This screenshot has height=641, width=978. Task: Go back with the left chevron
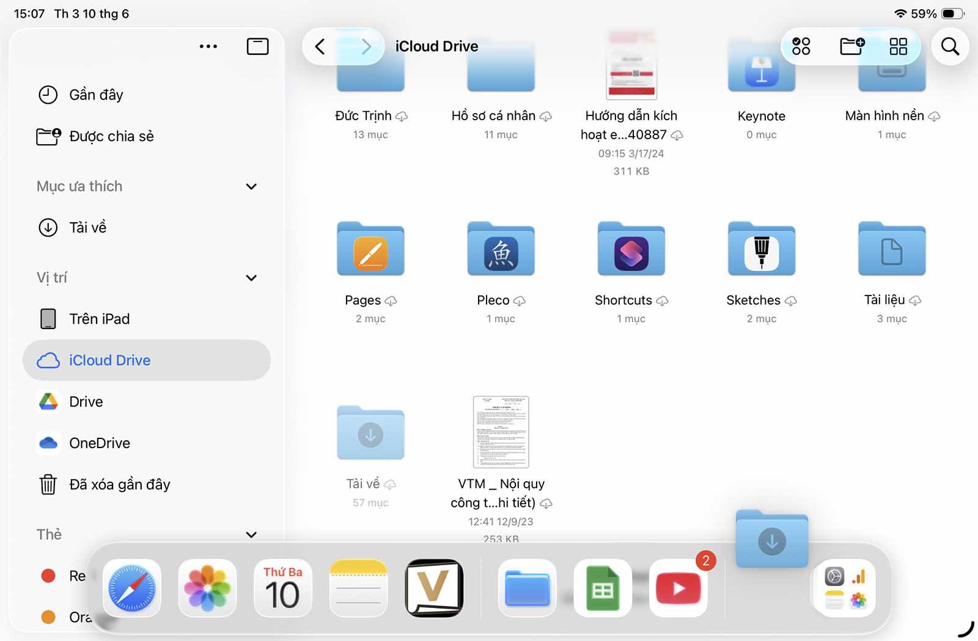(320, 46)
